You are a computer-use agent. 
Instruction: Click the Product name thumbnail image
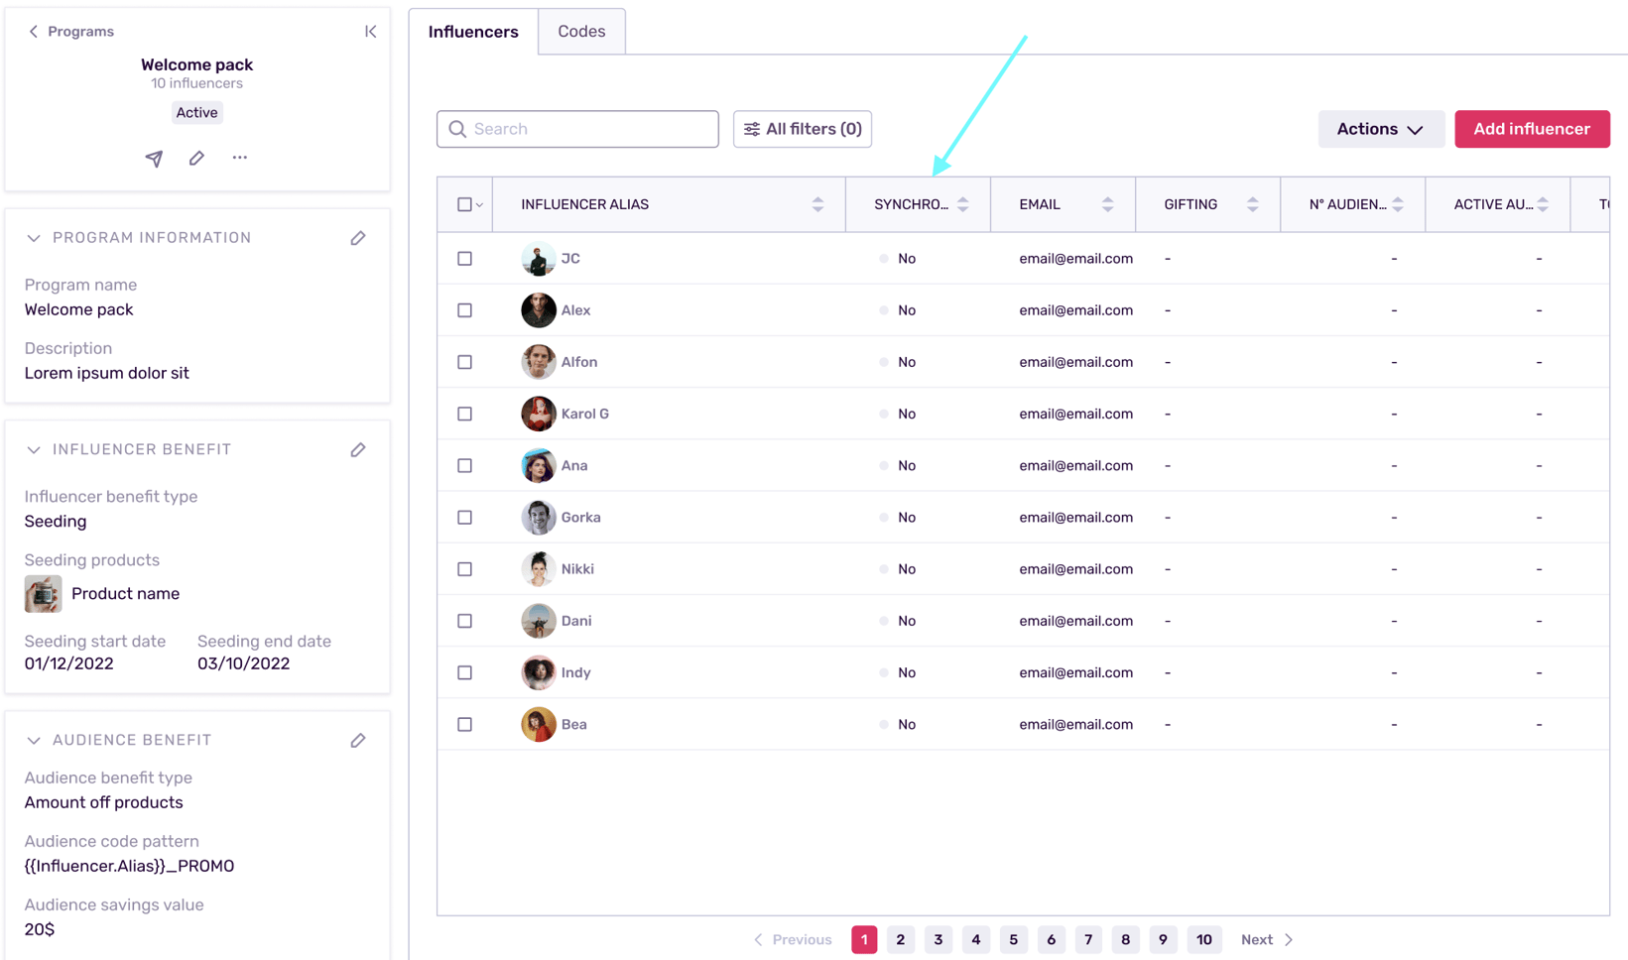[x=42, y=593]
